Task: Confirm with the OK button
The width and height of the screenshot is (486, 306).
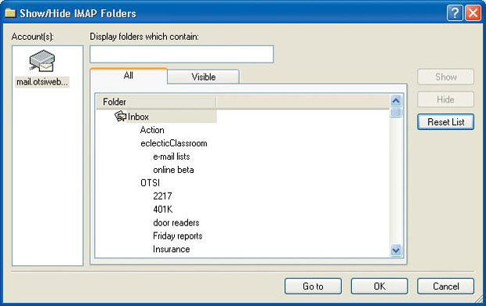Action: point(379,286)
